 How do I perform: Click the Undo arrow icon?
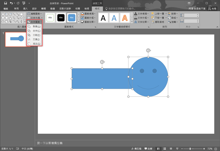[x=11, y=3]
